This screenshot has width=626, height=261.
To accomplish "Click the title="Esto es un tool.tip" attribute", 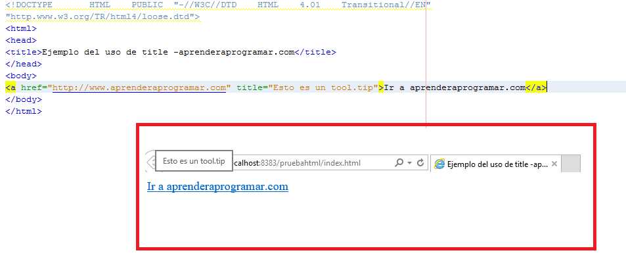I will point(307,87).
